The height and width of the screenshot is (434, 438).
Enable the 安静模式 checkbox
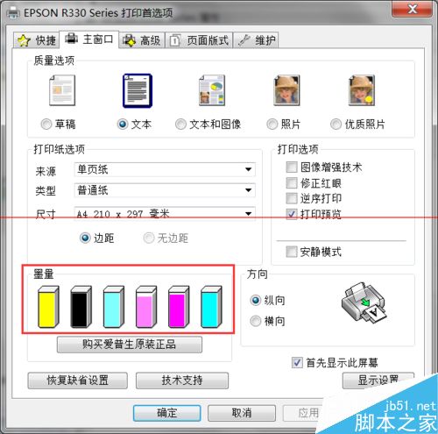(x=292, y=252)
